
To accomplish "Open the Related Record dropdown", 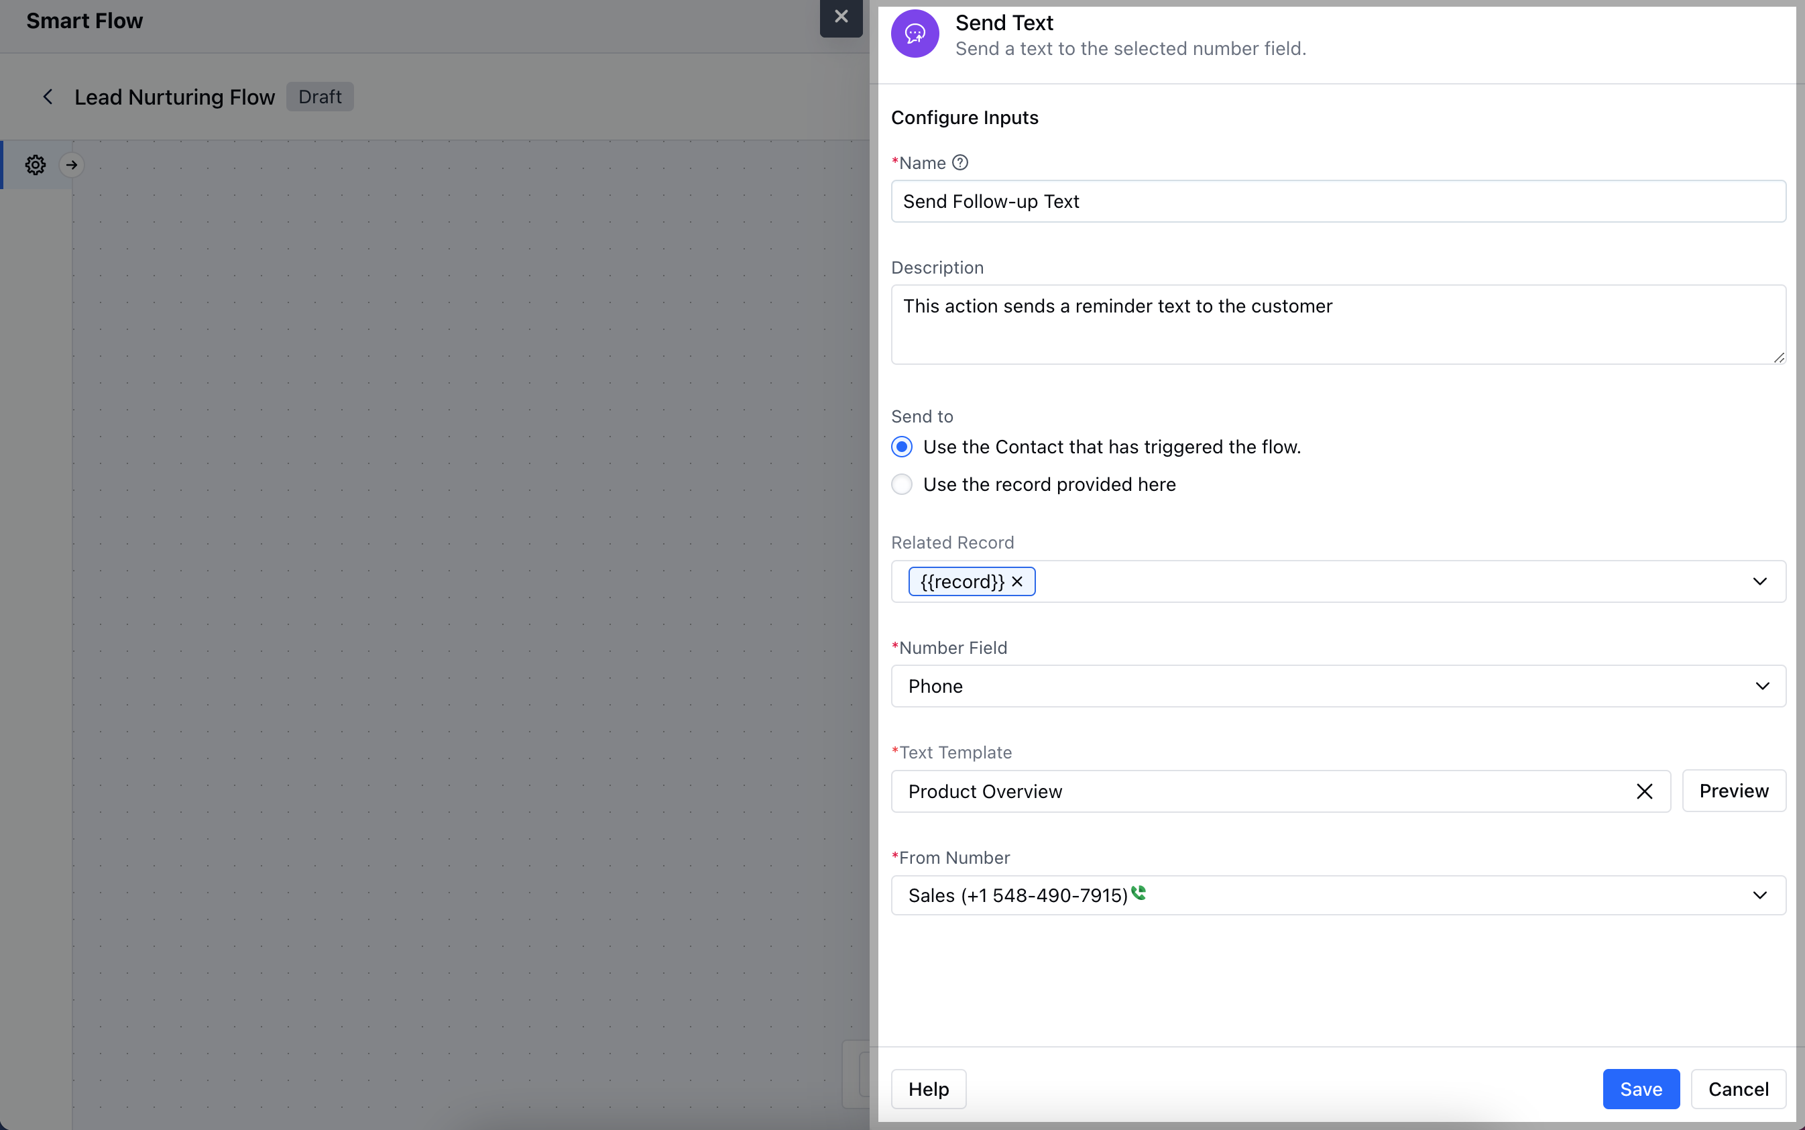I will (1759, 581).
